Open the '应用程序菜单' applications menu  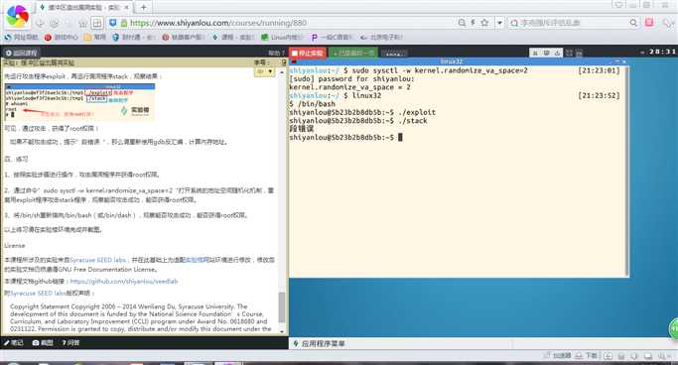(x=319, y=344)
